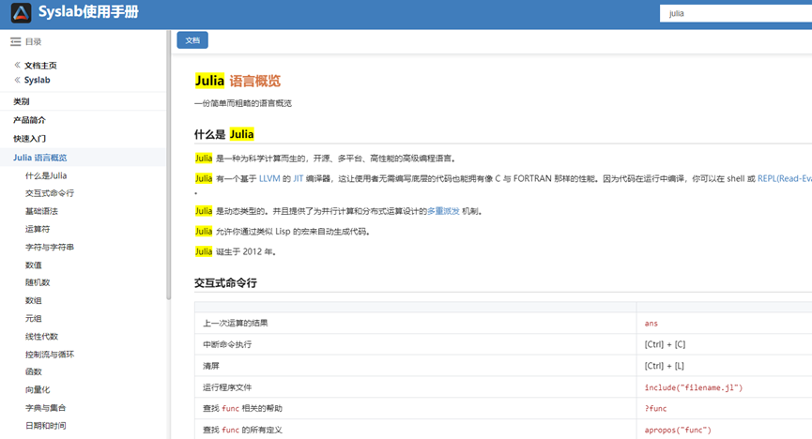Image resolution: width=812 pixels, height=439 pixels.
Task: Click the back chevron beside 文档主页
Action: pyautogui.click(x=17, y=66)
